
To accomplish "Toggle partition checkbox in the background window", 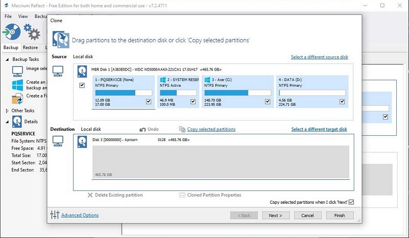I will coord(385,117).
